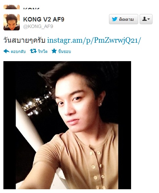The height and width of the screenshot is (193, 159).
Task: Click the reply arrow icon
Action: click(x=6, y=51)
